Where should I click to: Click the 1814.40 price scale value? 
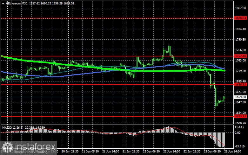241,29
